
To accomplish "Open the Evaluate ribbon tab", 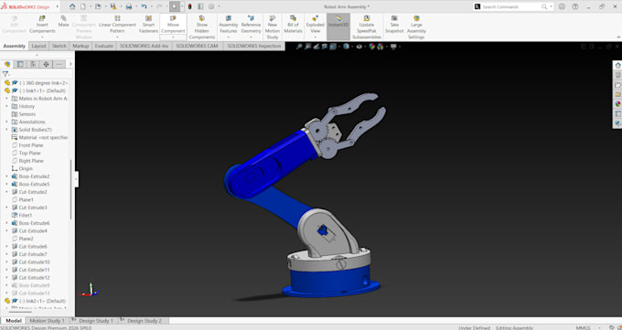I will [104, 46].
